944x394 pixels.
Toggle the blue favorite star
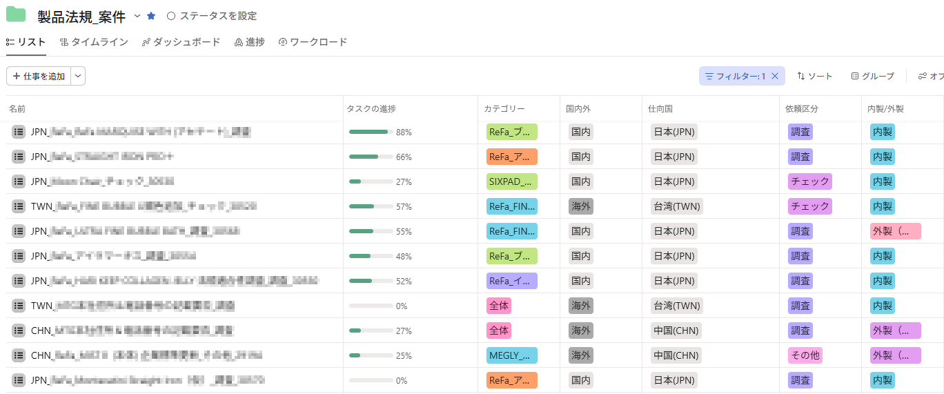pos(151,16)
